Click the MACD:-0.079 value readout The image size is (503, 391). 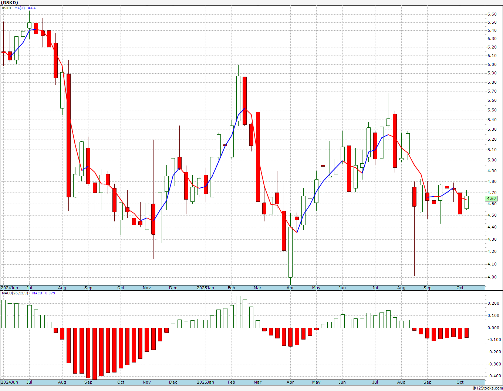43,293
